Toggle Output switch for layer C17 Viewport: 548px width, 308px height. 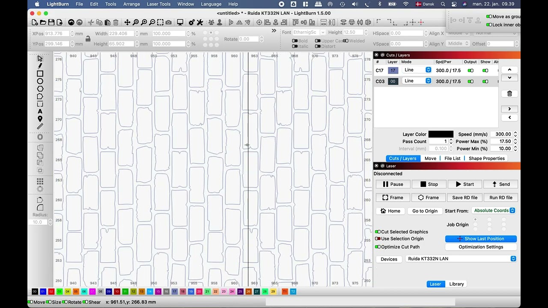[x=471, y=71]
